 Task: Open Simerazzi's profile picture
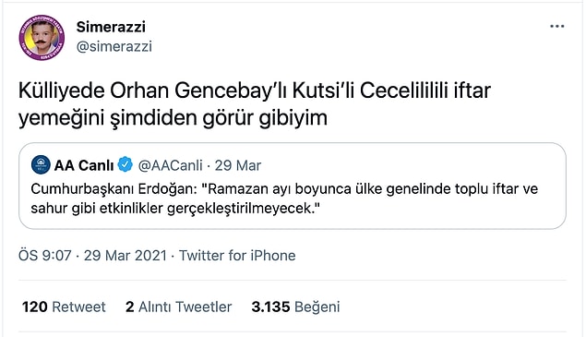[x=42, y=38]
